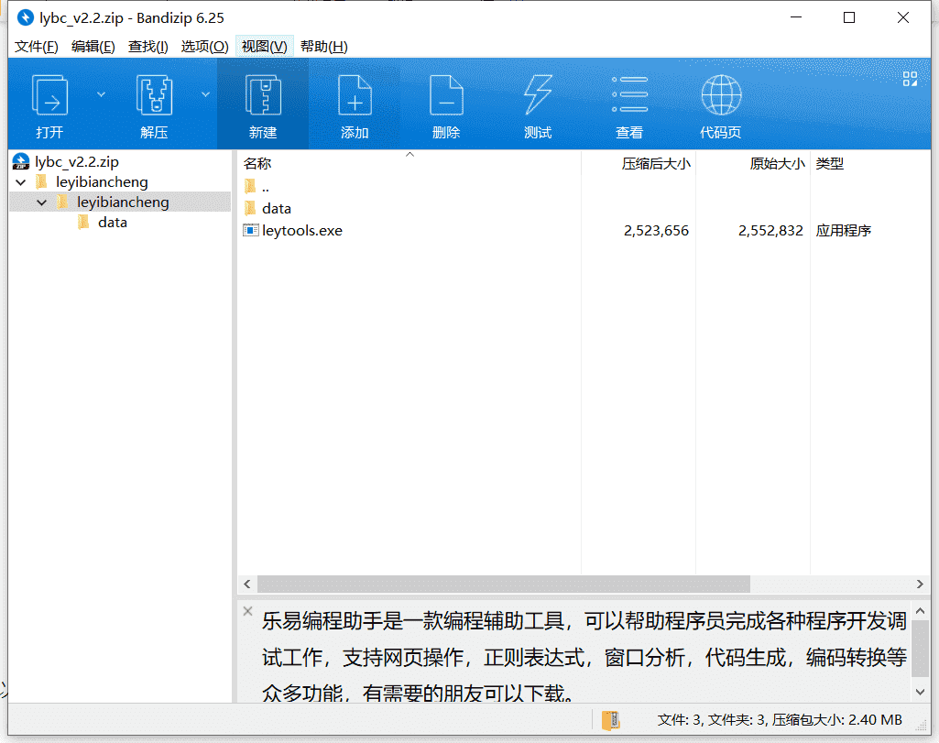Click the parent folder icon in list
939x743 pixels.
250,186
